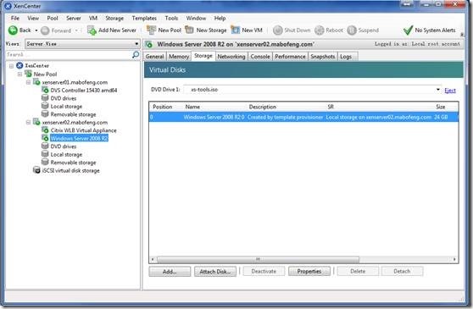
Task: Click the Properties button
Action: pyautogui.click(x=309, y=272)
